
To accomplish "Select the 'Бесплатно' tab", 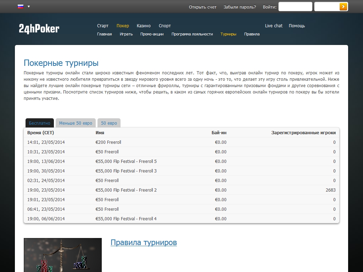I will click(x=40, y=123).
